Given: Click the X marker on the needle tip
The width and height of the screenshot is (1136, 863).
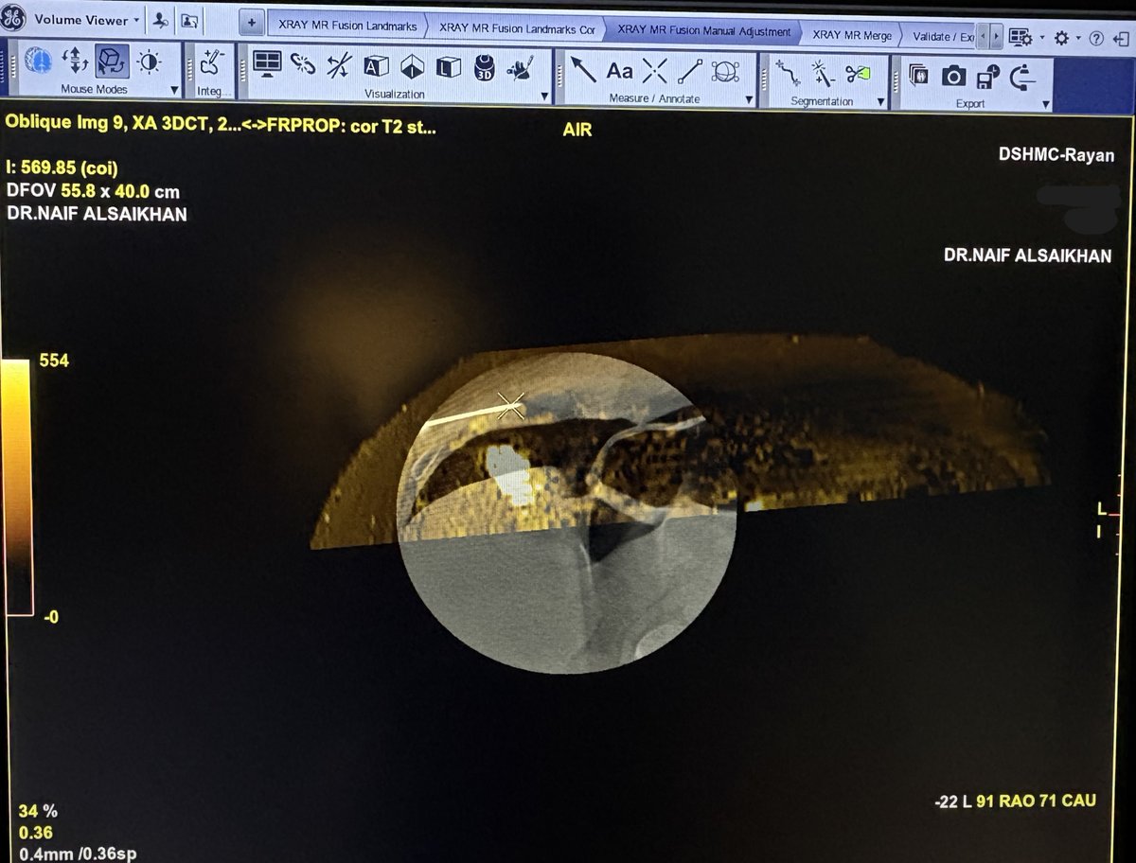Looking at the screenshot, I should pos(511,407).
